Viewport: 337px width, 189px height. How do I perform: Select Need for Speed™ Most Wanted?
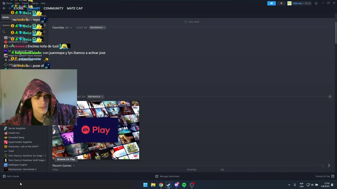click(25, 56)
